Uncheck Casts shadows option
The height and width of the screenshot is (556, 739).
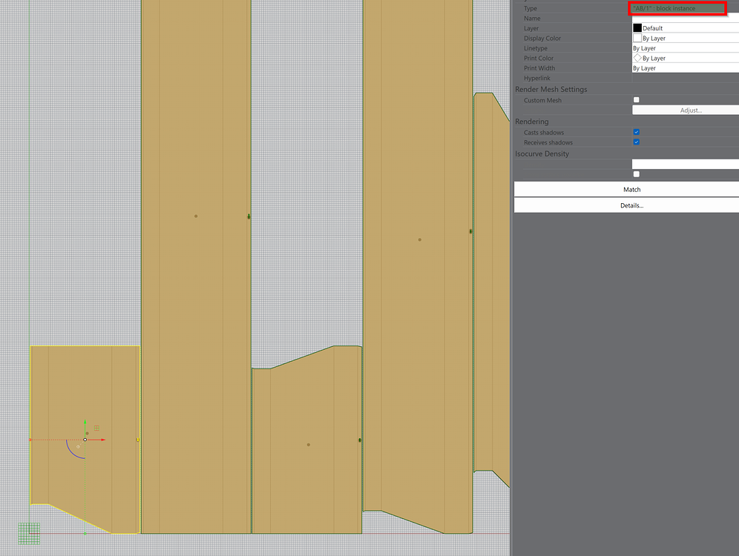637,132
